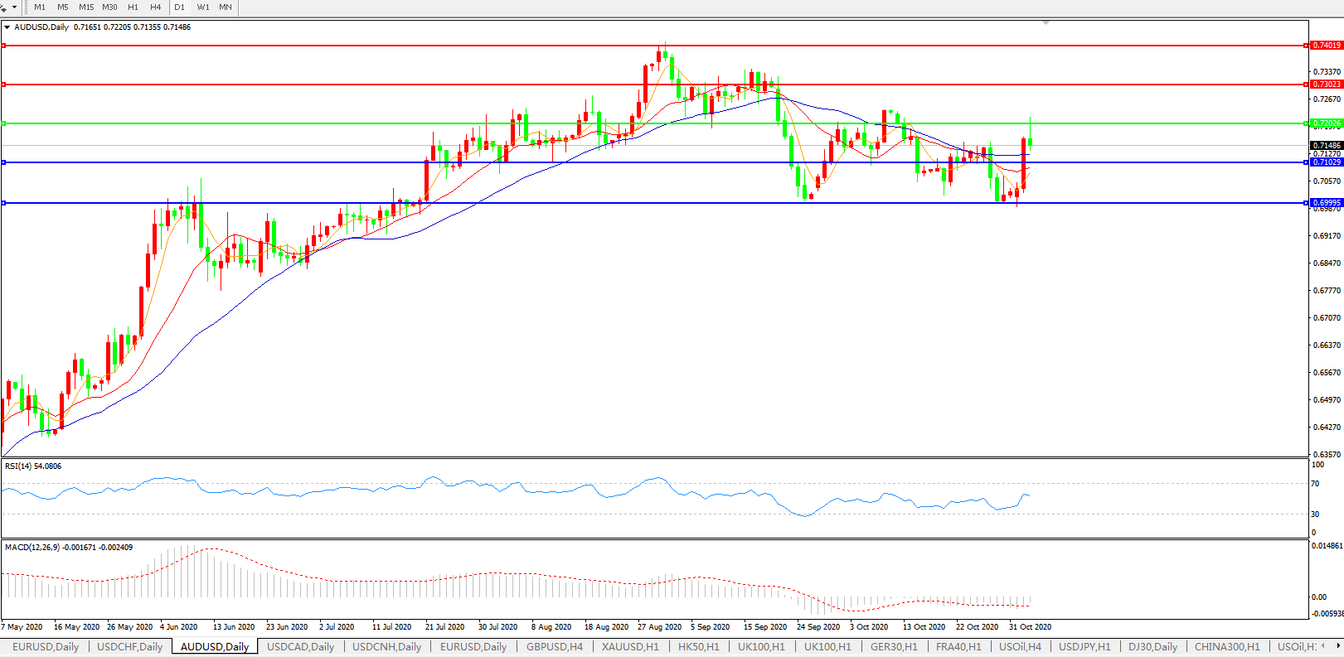
Task: Open the USDCHF,Daily chart tab
Action: click(x=129, y=647)
